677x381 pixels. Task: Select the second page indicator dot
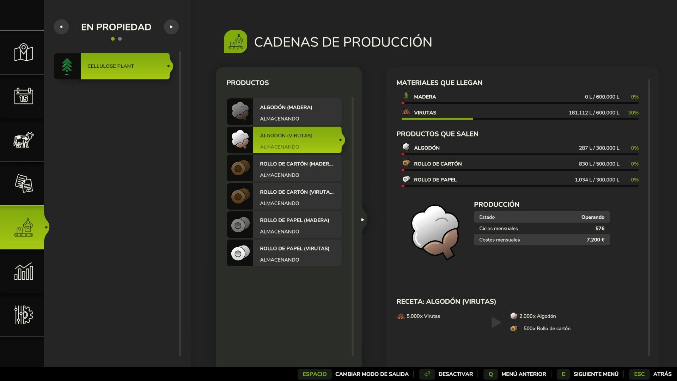120,39
